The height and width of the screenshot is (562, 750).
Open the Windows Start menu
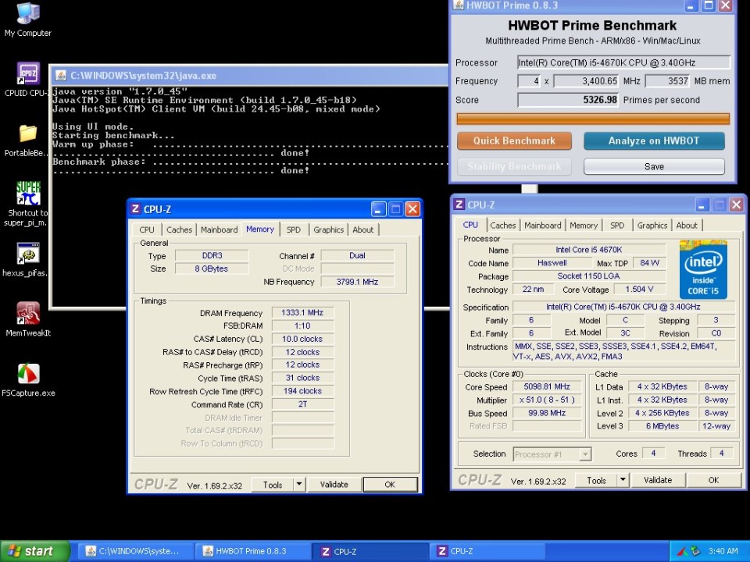click(x=34, y=552)
